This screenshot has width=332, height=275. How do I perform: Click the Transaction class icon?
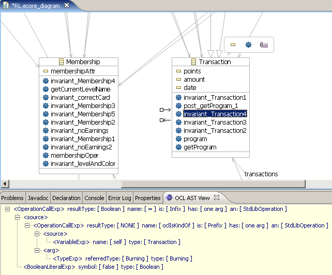pyautogui.click(x=193, y=62)
